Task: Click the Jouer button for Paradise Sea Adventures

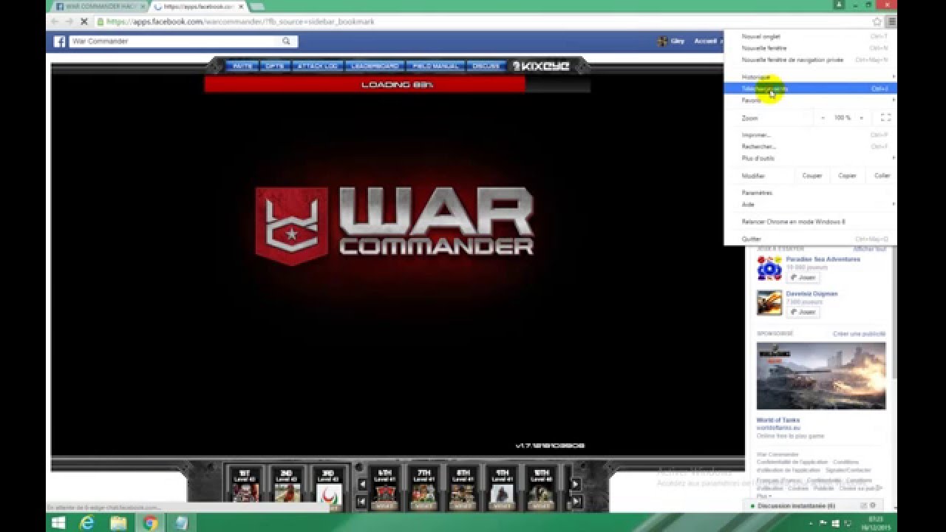Action: click(x=802, y=278)
